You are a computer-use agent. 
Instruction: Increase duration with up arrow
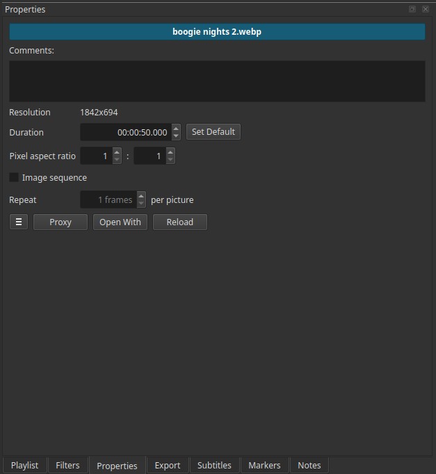(176, 129)
